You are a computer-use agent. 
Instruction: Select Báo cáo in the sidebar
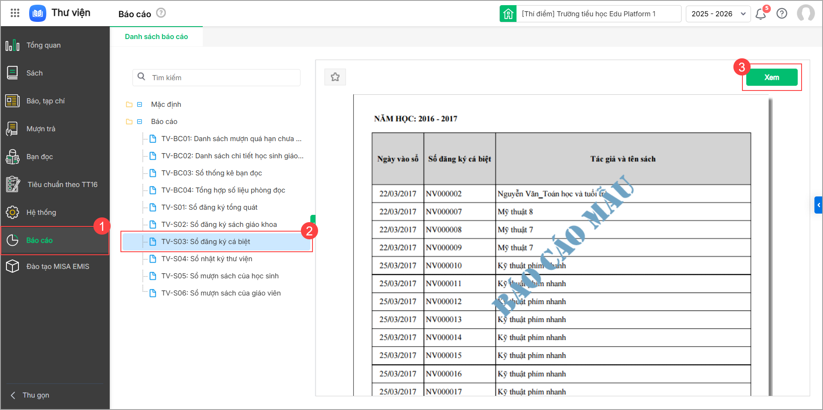coord(55,240)
